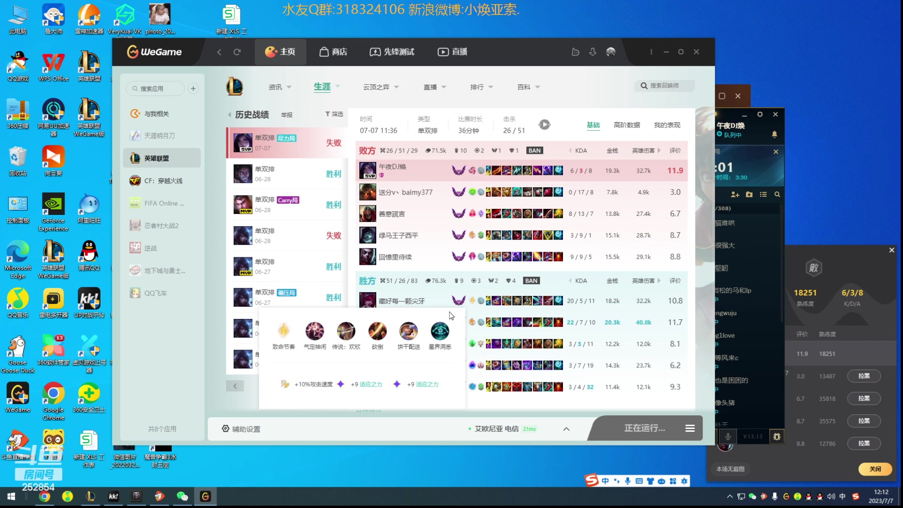Open Google Chrome from the taskbar
903x508 pixels.
pyautogui.click(x=45, y=496)
